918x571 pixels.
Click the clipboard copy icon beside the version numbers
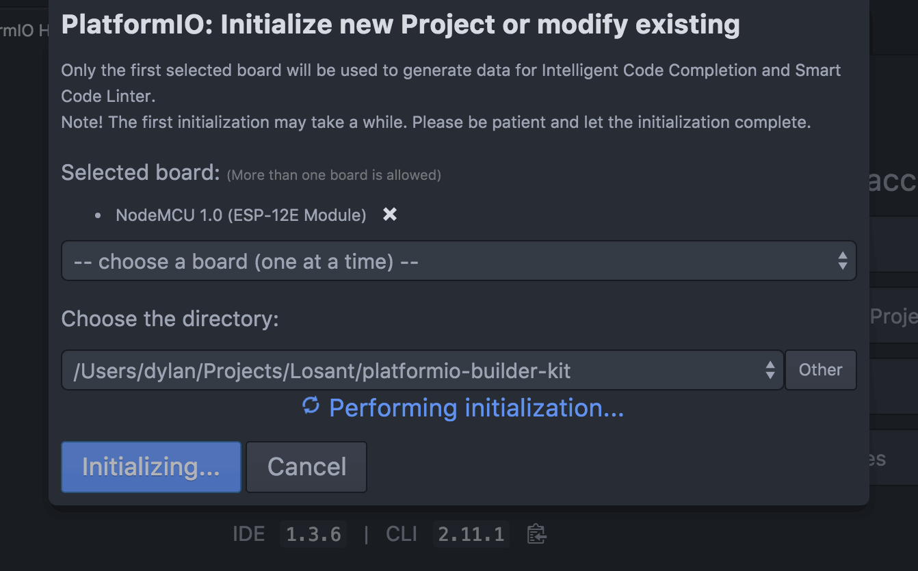(x=536, y=534)
